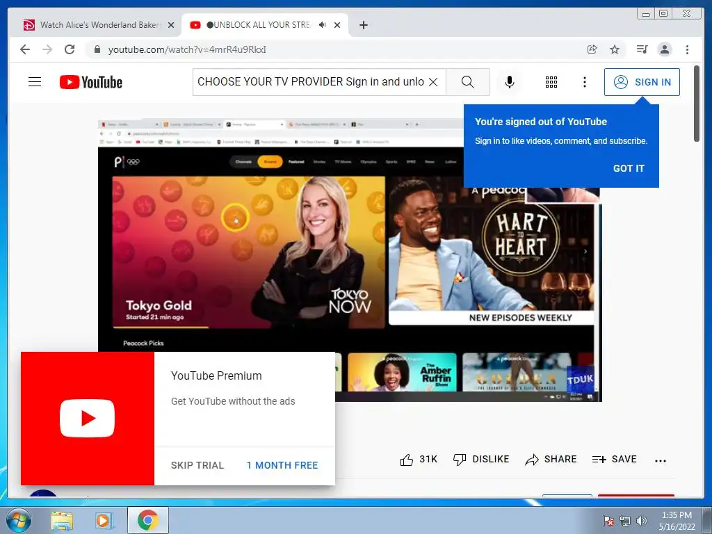Open the SHARE options for the video
The image size is (712, 534).
[x=551, y=460]
